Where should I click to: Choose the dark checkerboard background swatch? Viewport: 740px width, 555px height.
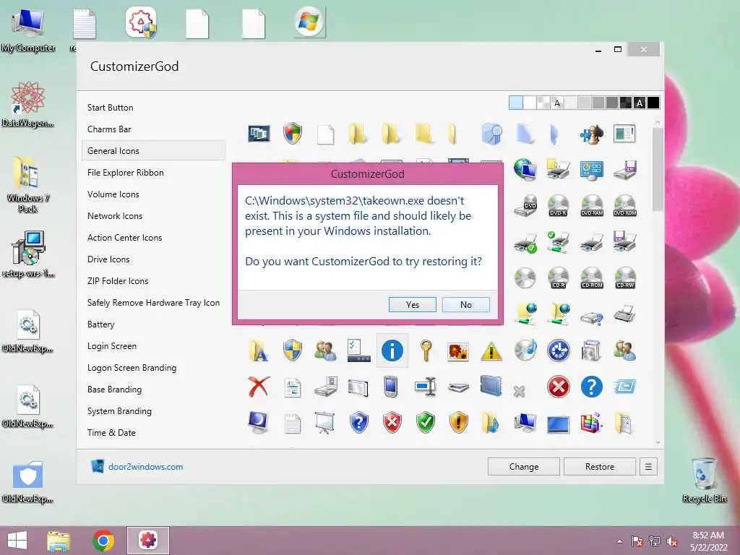(x=626, y=103)
